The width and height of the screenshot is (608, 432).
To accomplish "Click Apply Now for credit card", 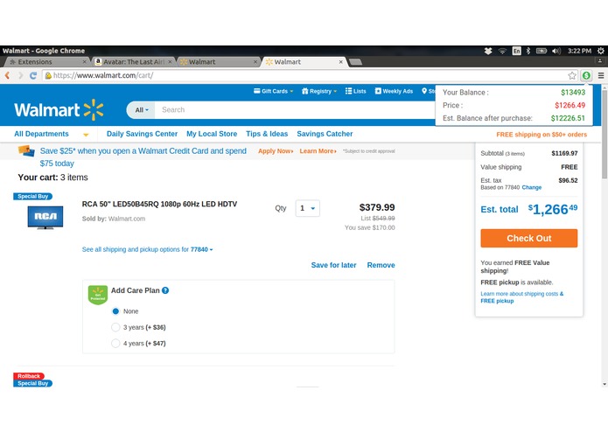I will pyautogui.click(x=276, y=151).
